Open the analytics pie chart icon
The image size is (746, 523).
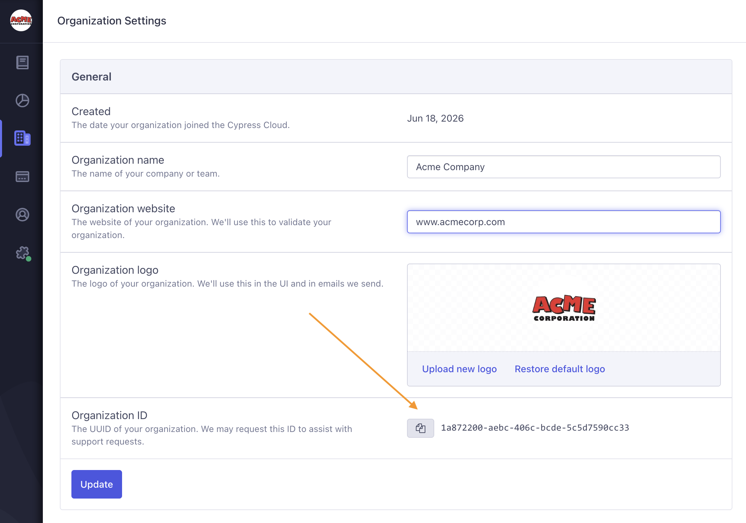(22, 101)
